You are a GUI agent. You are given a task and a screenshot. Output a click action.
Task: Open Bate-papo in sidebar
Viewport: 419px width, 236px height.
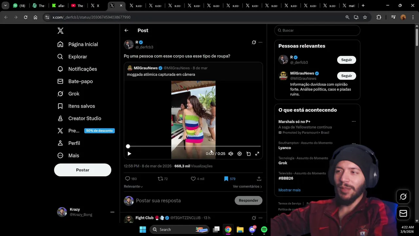(x=75, y=81)
